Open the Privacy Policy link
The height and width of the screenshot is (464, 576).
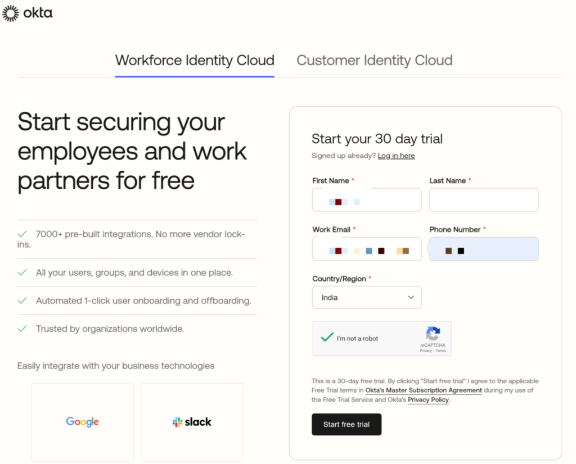tap(428, 400)
